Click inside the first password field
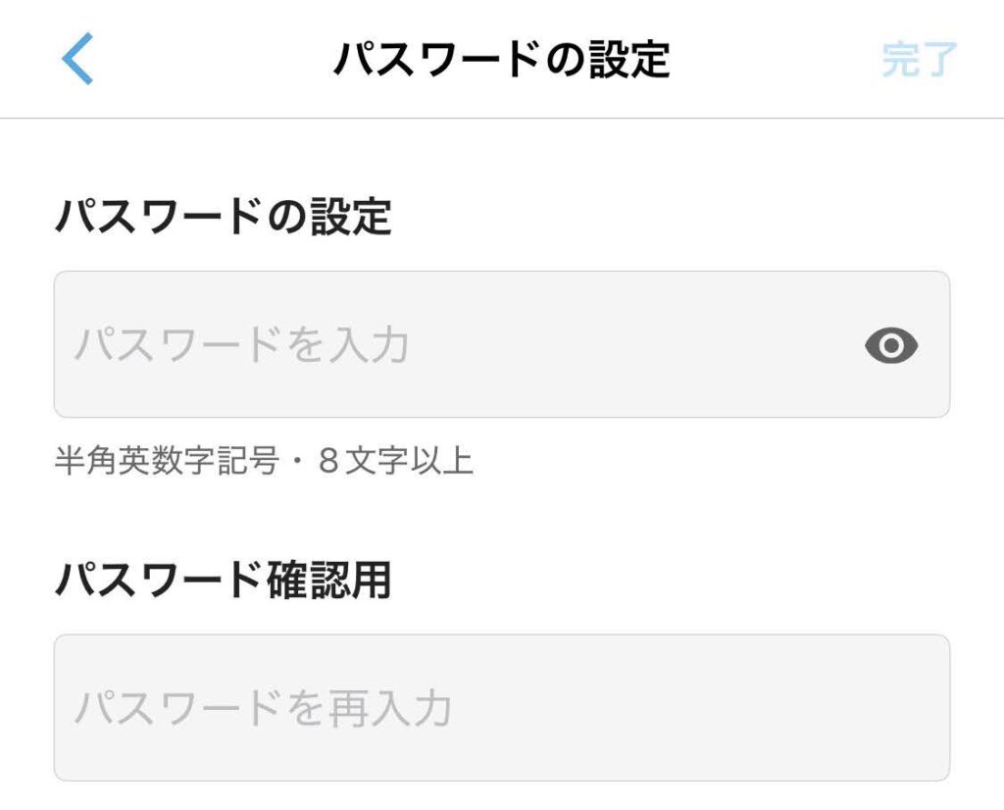This screenshot has height=810, width=1004. [x=392, y=345]
